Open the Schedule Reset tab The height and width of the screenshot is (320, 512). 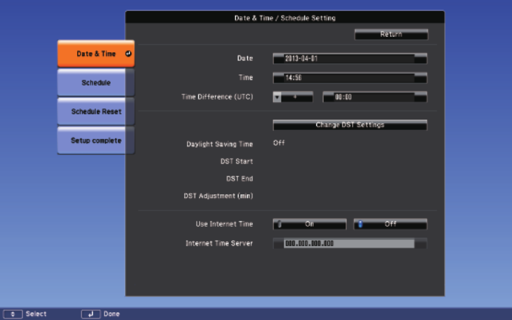pos(96,112)
